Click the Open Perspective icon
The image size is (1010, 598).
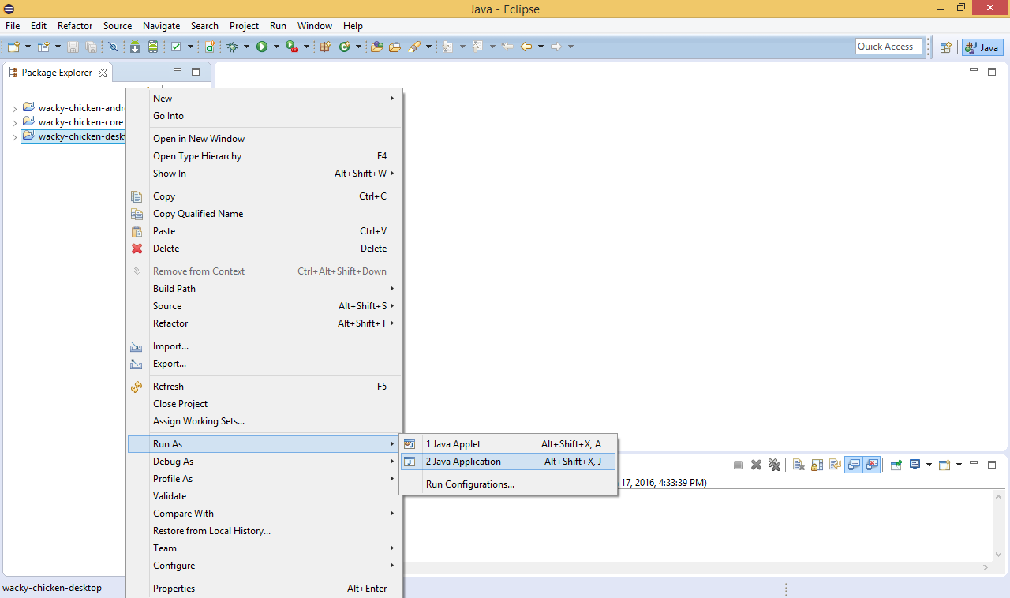pyautogui.click(x=945, y=47)
